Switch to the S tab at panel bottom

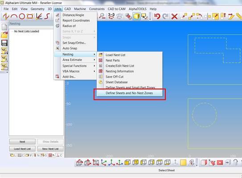44,155
